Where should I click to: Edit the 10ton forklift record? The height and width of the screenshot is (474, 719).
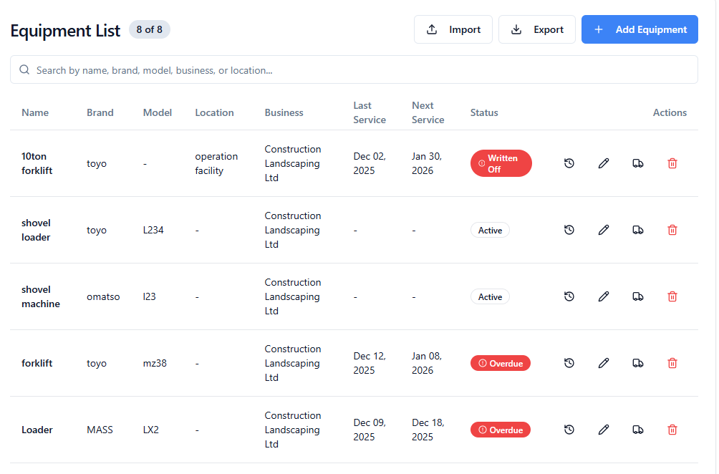[603, 163]
